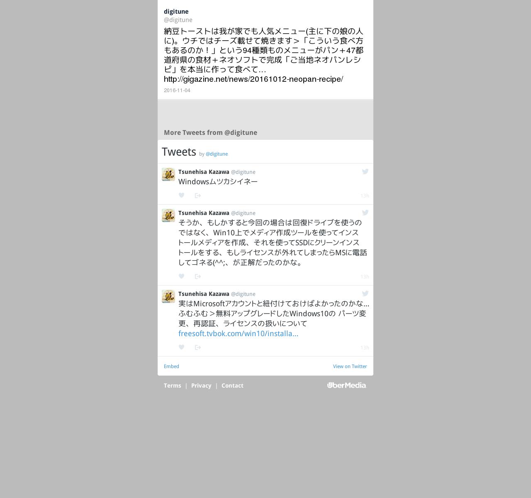
Task: Click Twitter bird icon on first tweet
Action: [365, 171]
